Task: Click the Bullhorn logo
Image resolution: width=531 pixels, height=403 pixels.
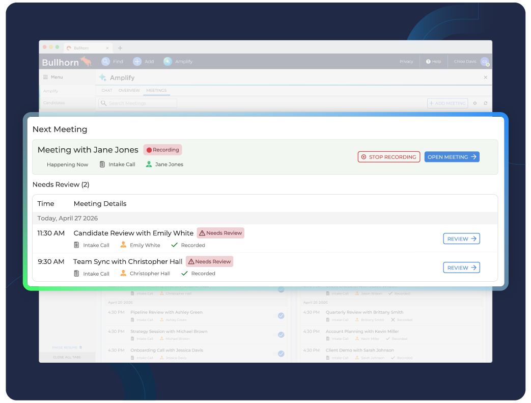Action: pos(67,62)
